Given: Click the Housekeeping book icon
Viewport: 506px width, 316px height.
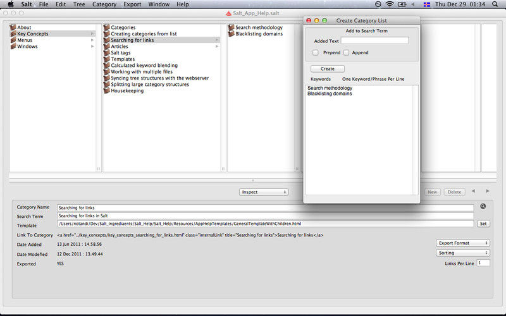Looking at the screenshot, I should click(106, 90).
